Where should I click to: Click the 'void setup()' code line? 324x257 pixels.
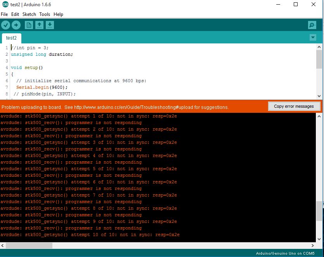[27, 67]
